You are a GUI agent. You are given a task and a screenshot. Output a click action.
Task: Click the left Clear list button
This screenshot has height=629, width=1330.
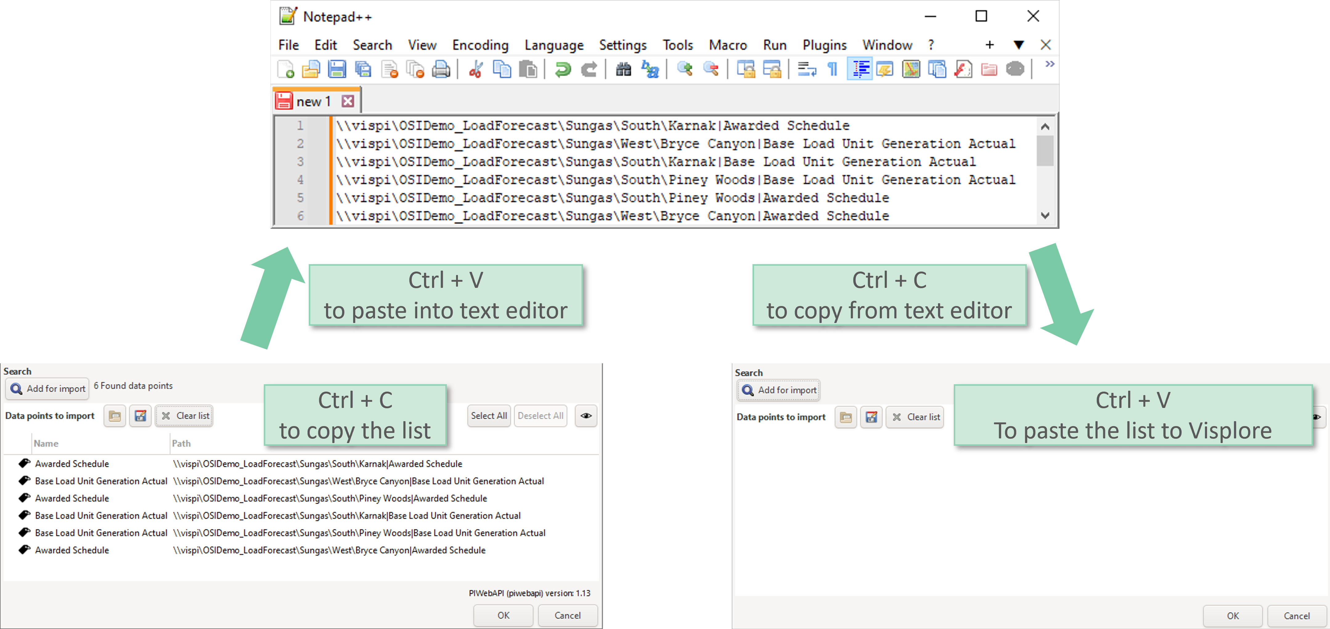(185, 416)
